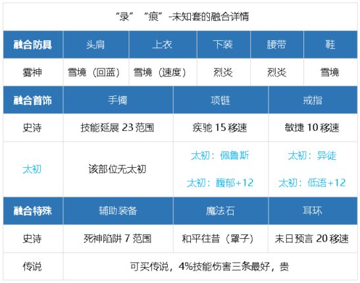Click the title text 未知套的融合详情
Screen dimensions: 360x283
tap(211, 16)
